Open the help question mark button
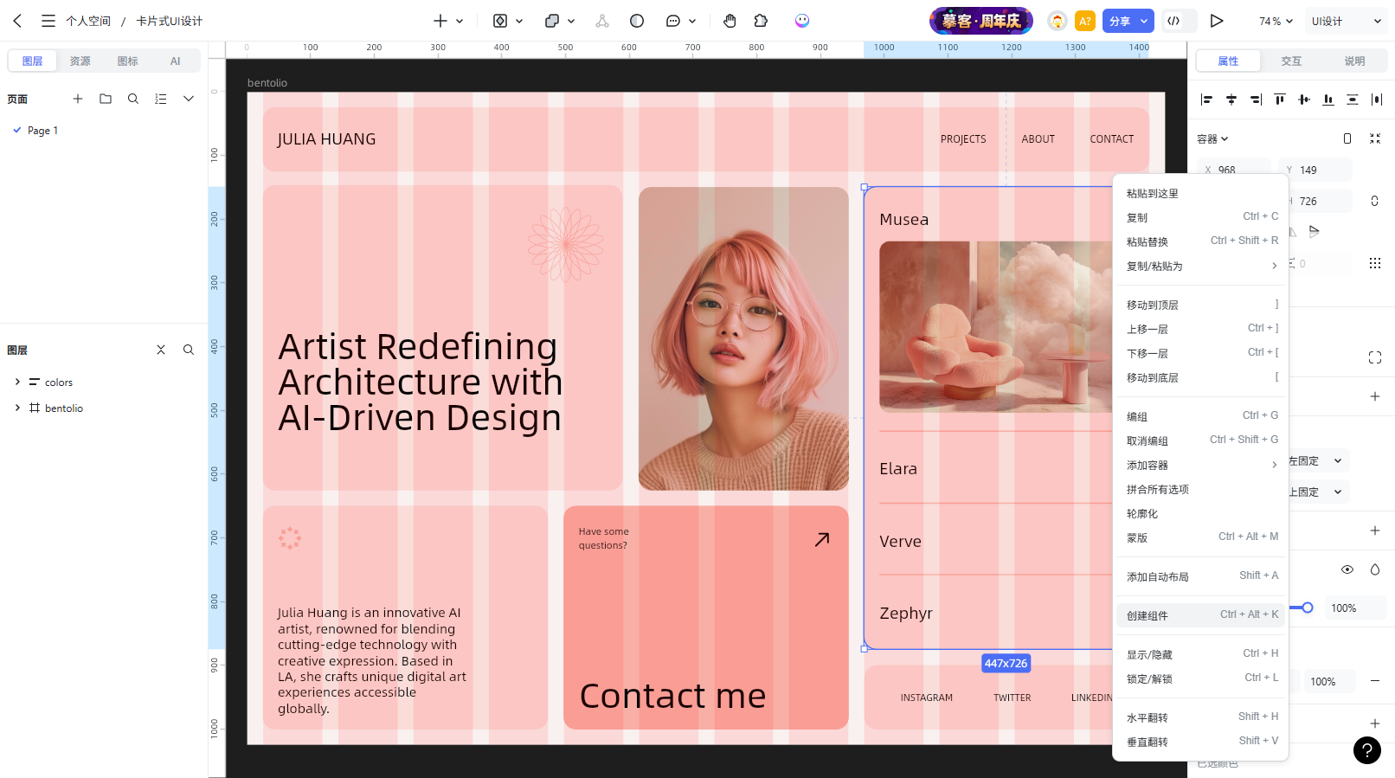1395x778 pixels. [x=1367, y=750]
